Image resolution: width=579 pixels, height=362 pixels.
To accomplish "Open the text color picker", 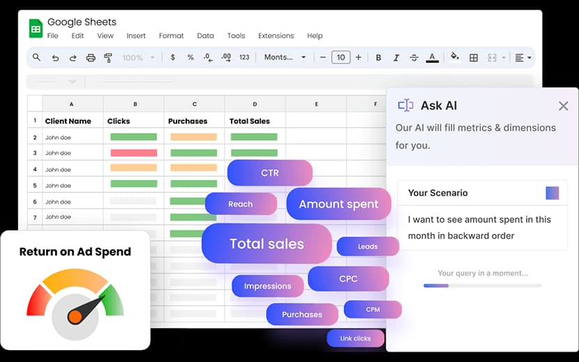I will pos(433,58).
